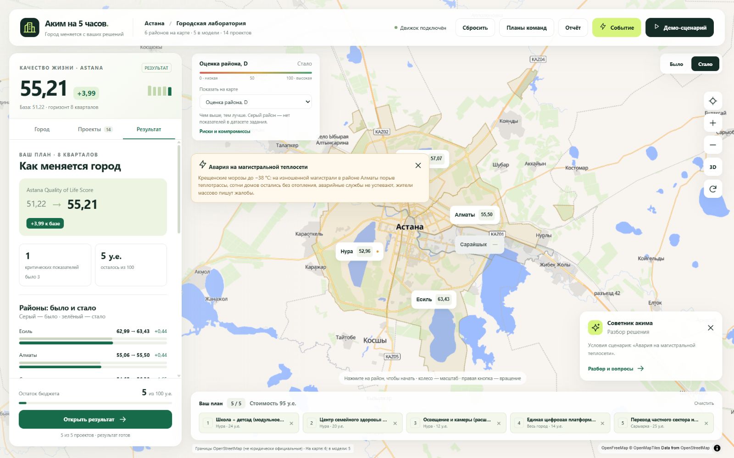Viewport: 734px width, 458px height.
Task: Remove Единая цифровая платформа from plan
Action: pos(602,423)
